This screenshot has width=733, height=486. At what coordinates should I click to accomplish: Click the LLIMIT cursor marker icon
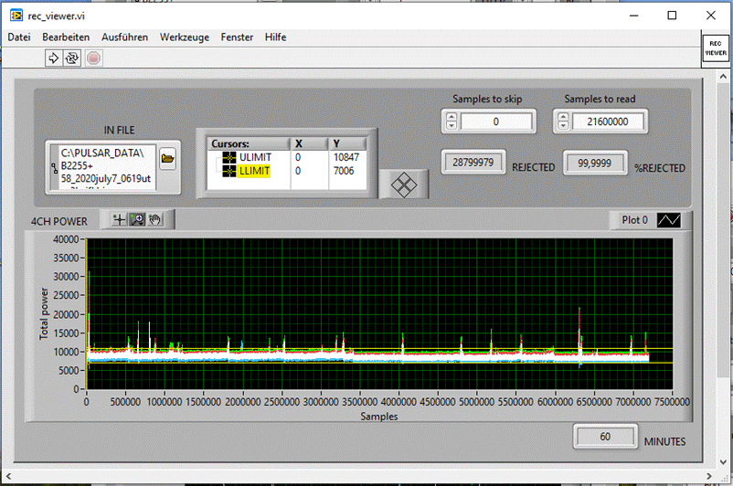229,171
